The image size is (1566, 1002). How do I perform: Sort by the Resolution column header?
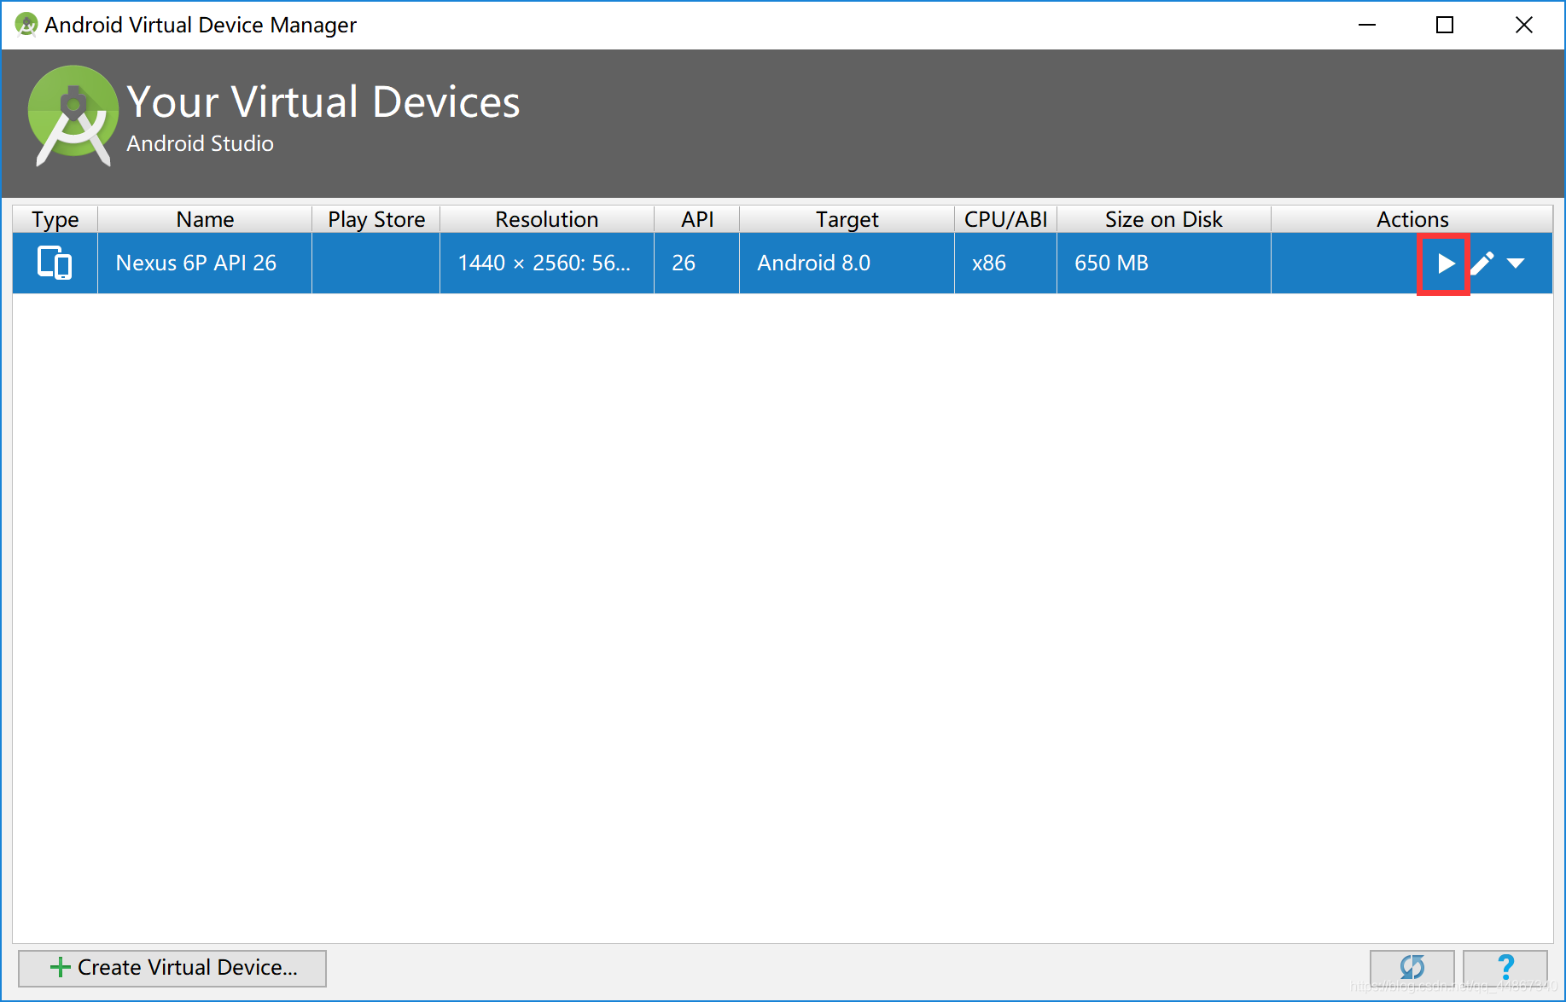[x=547, y=219]
